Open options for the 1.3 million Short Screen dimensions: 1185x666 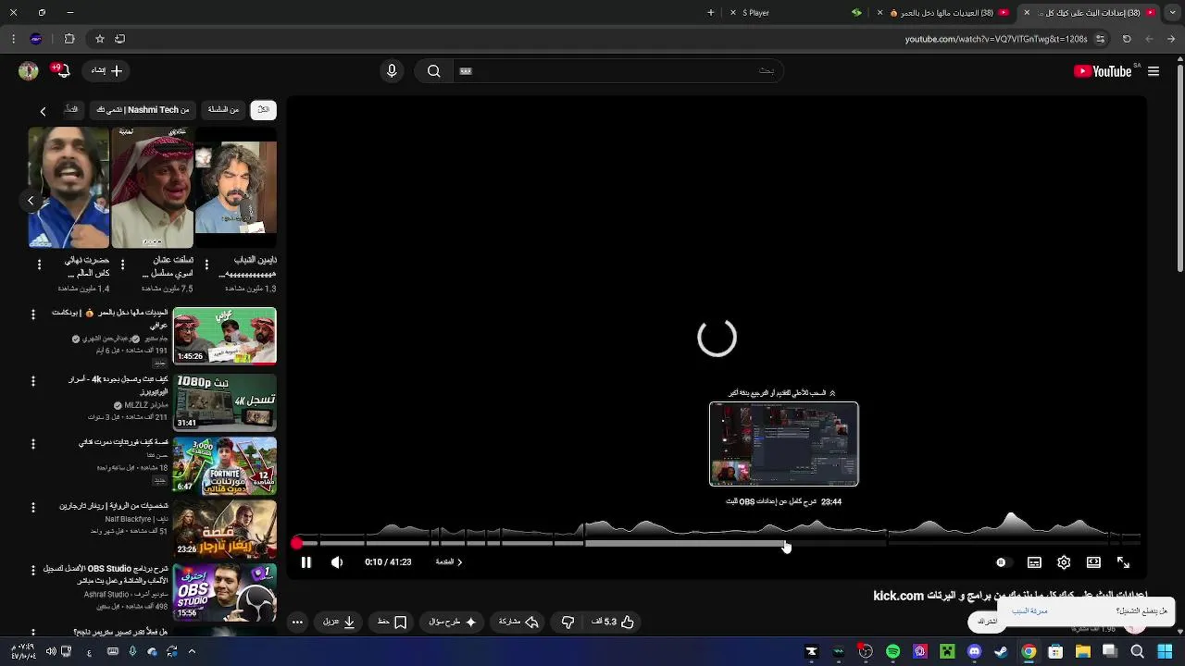[x=206, y=265]
